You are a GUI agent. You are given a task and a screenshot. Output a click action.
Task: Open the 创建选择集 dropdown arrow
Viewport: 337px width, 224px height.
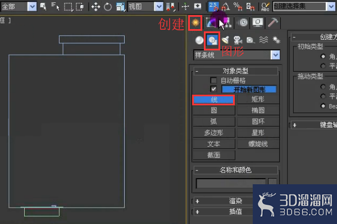coord(331,6)
